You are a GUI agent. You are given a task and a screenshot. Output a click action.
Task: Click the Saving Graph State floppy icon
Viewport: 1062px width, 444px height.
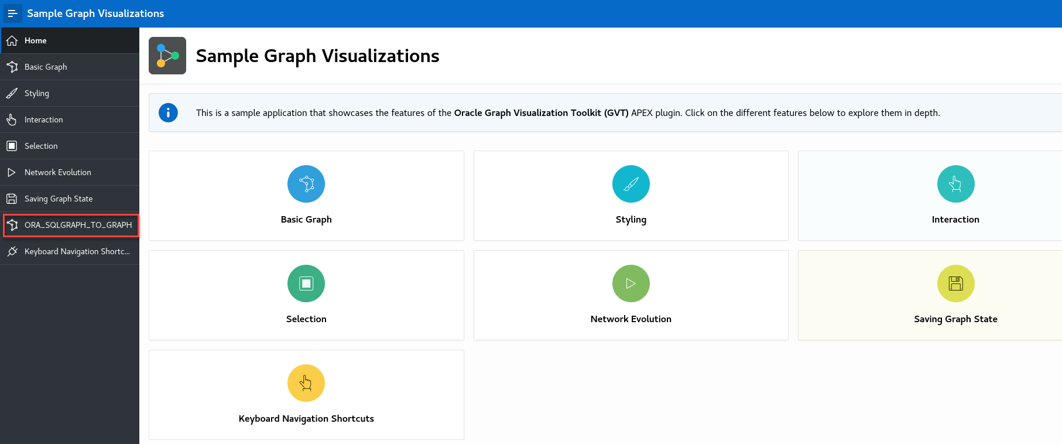point(955,284)
